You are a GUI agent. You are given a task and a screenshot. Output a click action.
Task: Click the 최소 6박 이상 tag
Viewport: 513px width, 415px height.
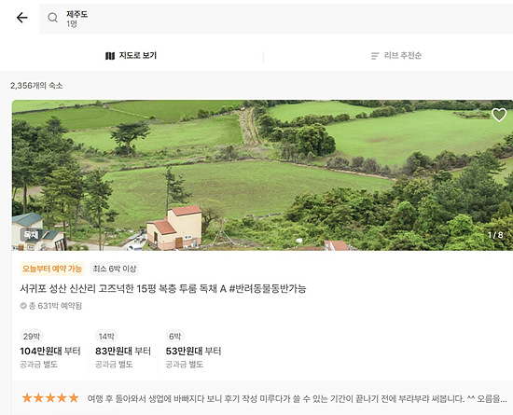click(115, 269)
